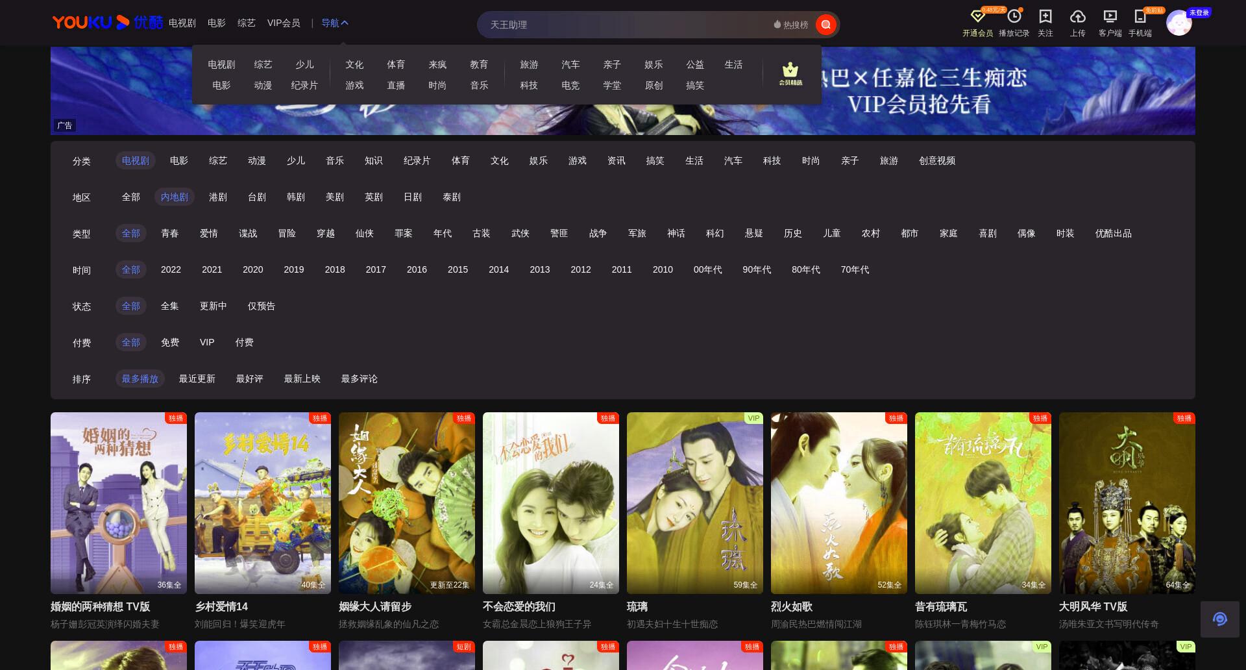Sort by 最多评论
This screenshot has width=1246, height=670.
tap(360, 378)
